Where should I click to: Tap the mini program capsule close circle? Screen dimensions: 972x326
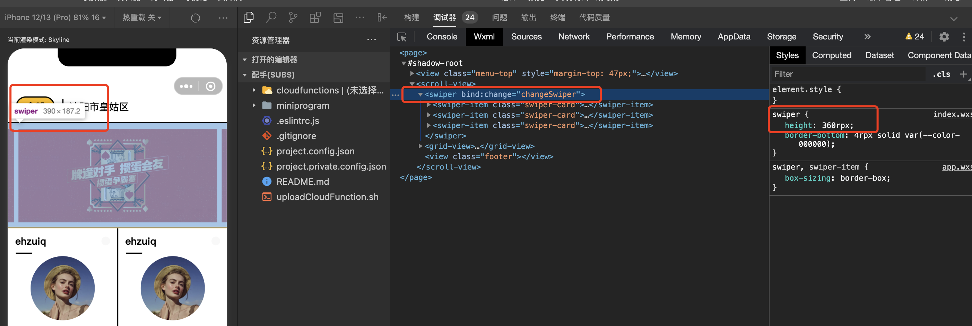coord(210,86)
